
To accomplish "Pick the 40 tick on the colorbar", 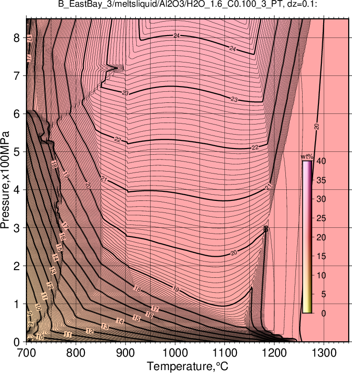I will pyautogui.click(x=321, y=161).
